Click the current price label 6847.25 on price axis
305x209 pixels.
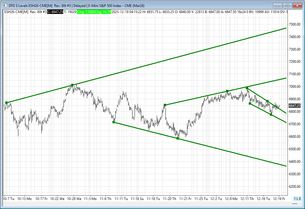coord(295,106)
